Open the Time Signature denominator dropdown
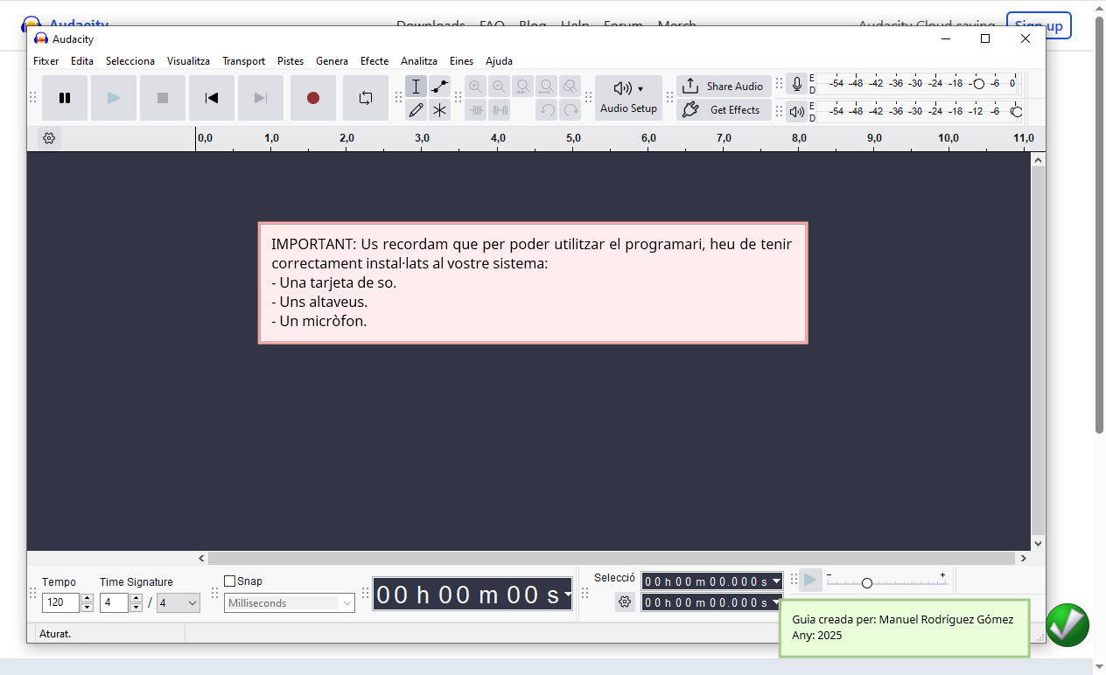Screen dimensions: 1106x675 click(x=178, y=602)
